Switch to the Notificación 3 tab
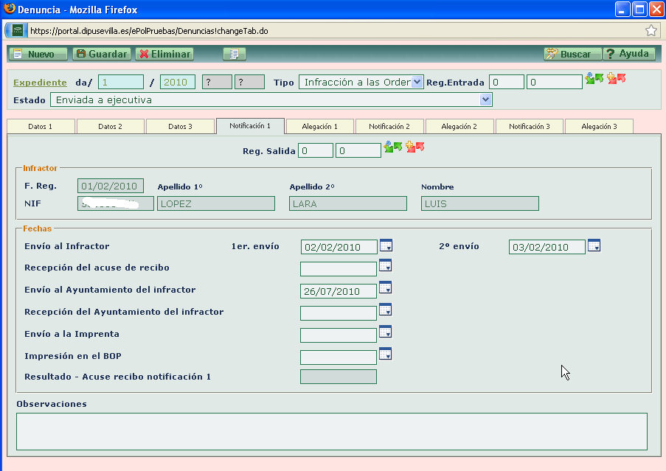The height and width of the screenshot is (471, 666). (x=528, y=125)
